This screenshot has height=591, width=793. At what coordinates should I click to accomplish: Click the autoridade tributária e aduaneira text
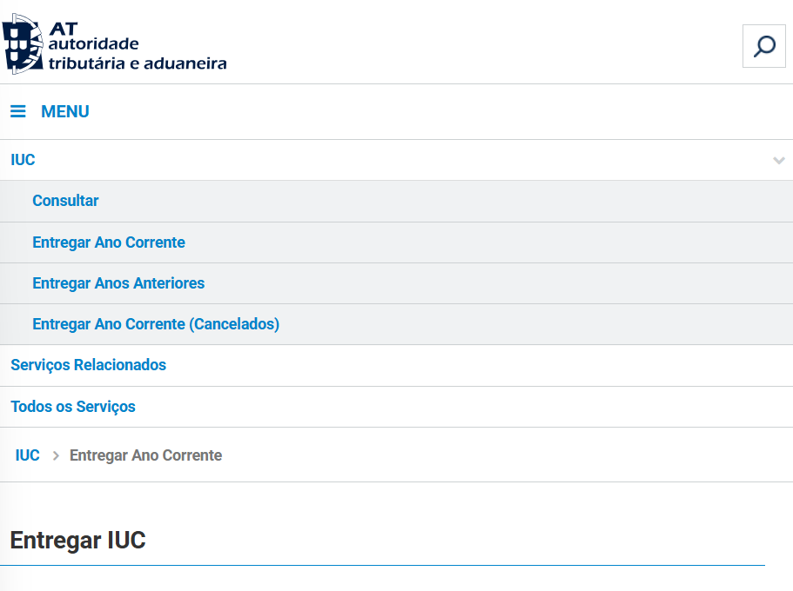(138, 54)
